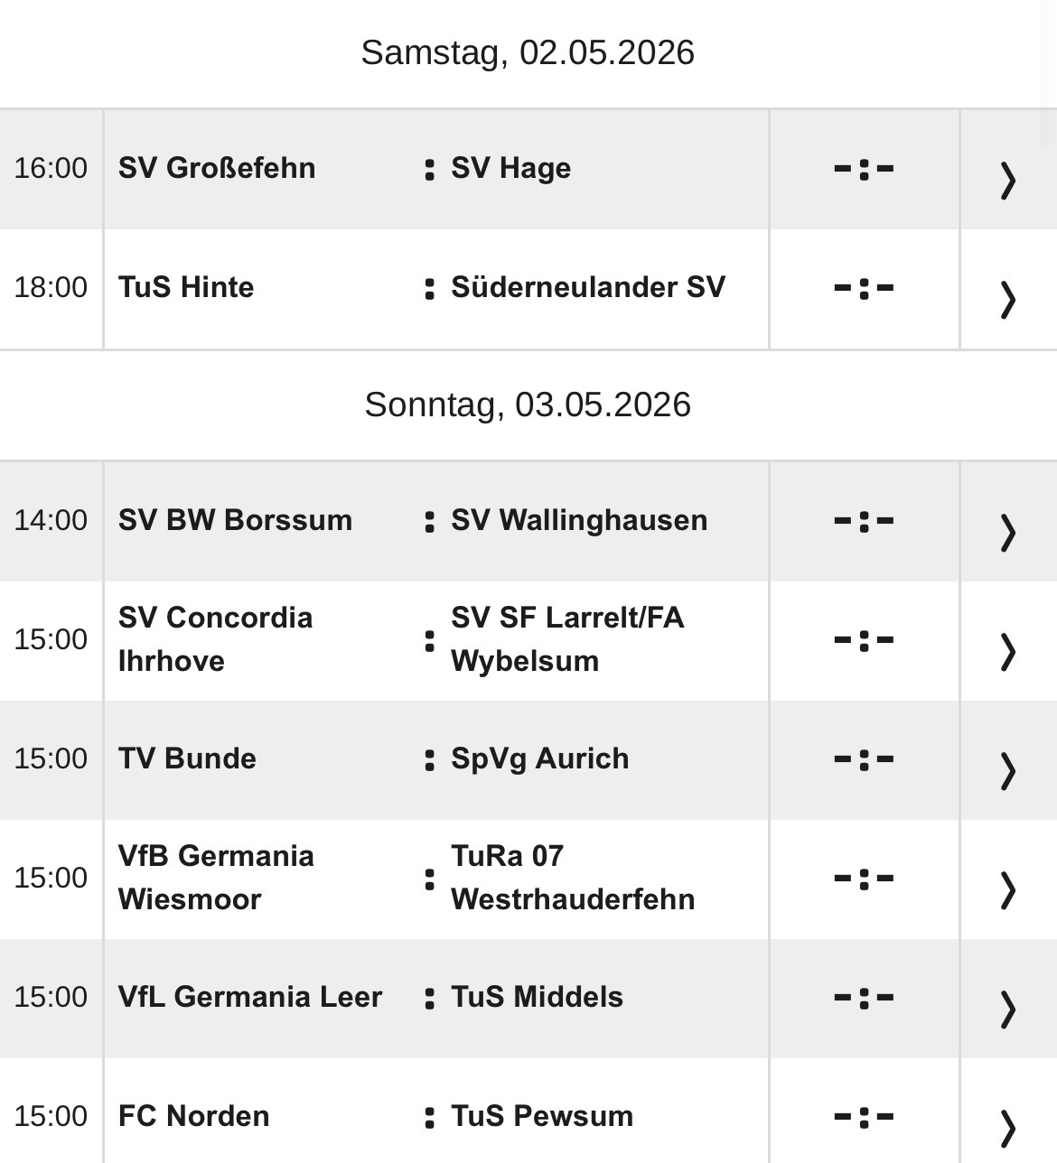This screenshot has height=1163, width=1057.
Task: Open SV BW Borssum match chevron arrow
Action: coord(1008,532)
